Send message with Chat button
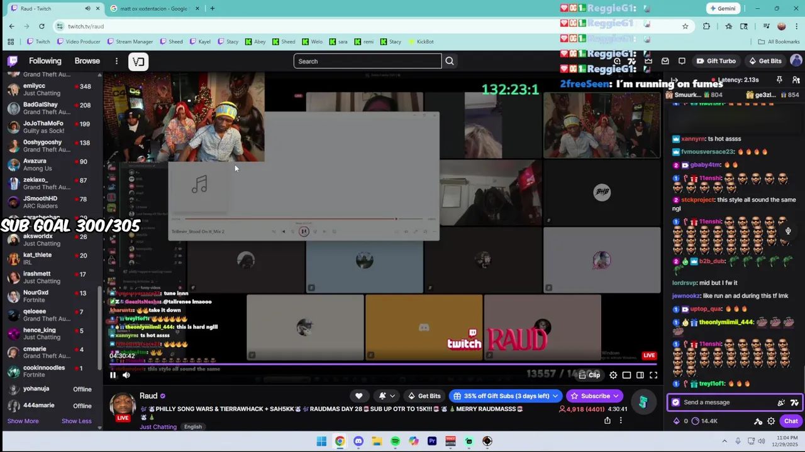Image resolution: width=805 pixels, height=452 pixels. [x=791, y=421]
